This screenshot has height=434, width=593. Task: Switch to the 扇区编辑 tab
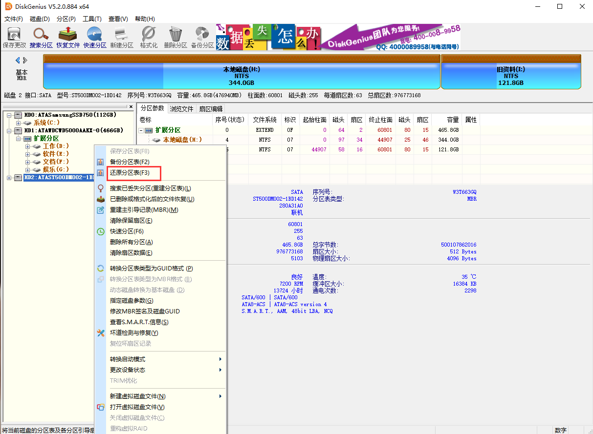pyautogui.click(x=211, y=109)
